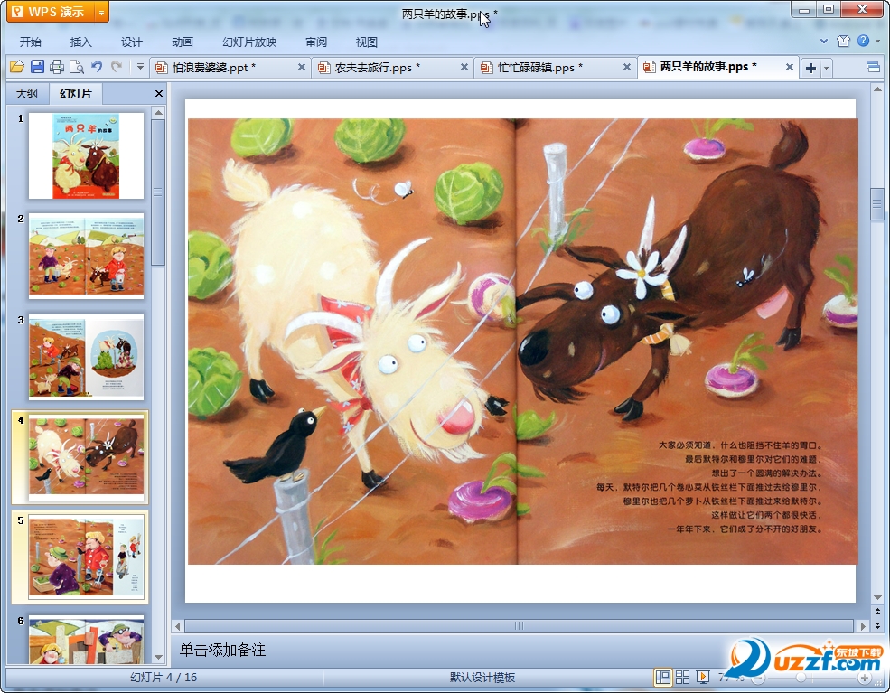Open the 视图 ribbon tab
The width and height of the screenshot is (890, 693).
tap(367, 42)
